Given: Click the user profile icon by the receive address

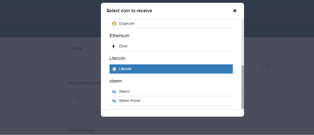Looking at the screenshot, I should click(77, 98).
